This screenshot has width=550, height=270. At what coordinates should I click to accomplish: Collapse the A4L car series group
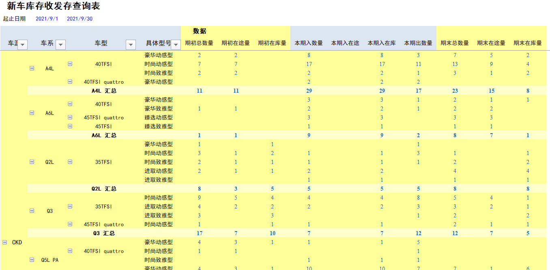(x=32, y=68)
